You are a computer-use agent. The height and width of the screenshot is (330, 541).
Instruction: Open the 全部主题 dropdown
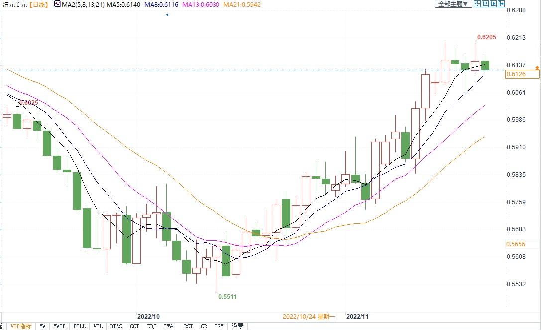click(453, 4)
